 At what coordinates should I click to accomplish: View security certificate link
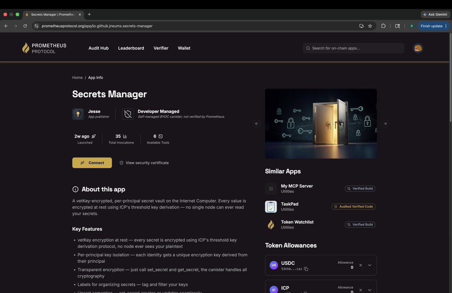pos(144,163)
